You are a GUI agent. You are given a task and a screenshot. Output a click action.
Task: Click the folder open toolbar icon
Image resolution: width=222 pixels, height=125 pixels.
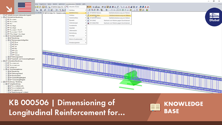[x=40, y=7]
